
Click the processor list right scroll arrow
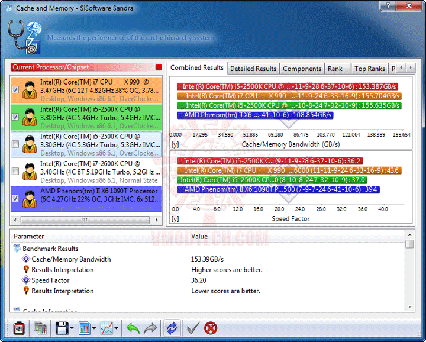coord(156,220)
